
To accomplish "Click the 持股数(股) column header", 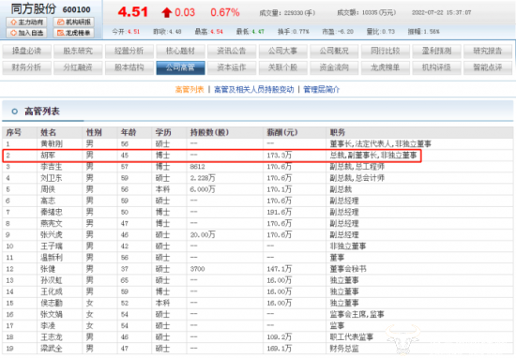I will pyautogui.click(x=209, y=132).
